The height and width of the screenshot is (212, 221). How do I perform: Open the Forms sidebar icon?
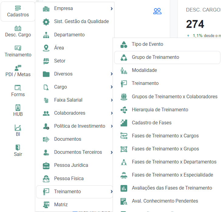[x=18, y=88]
